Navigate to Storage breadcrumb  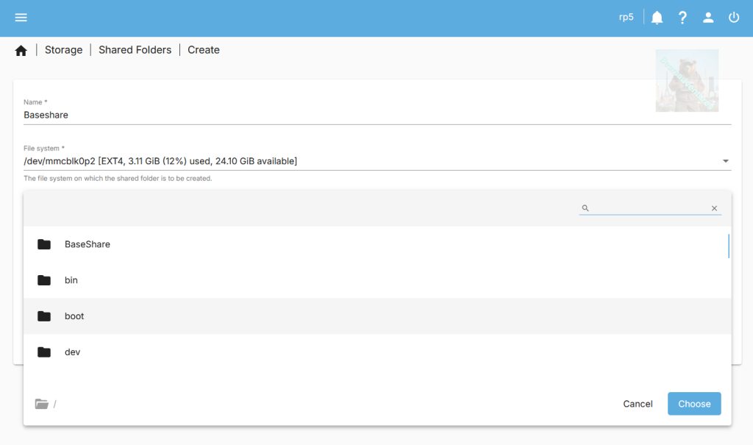(63, 50)
